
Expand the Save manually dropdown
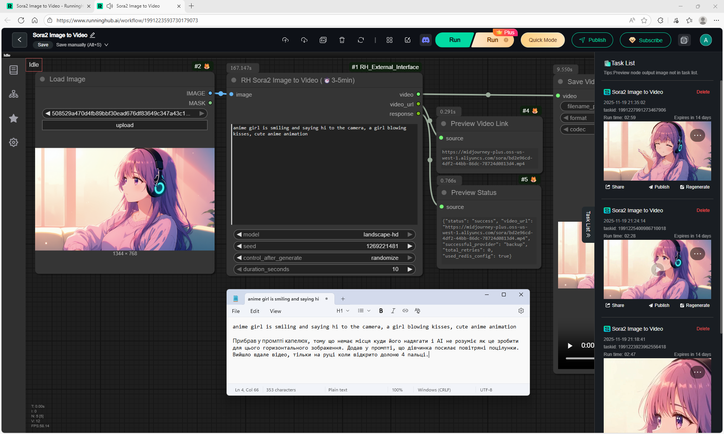point(106,45)
